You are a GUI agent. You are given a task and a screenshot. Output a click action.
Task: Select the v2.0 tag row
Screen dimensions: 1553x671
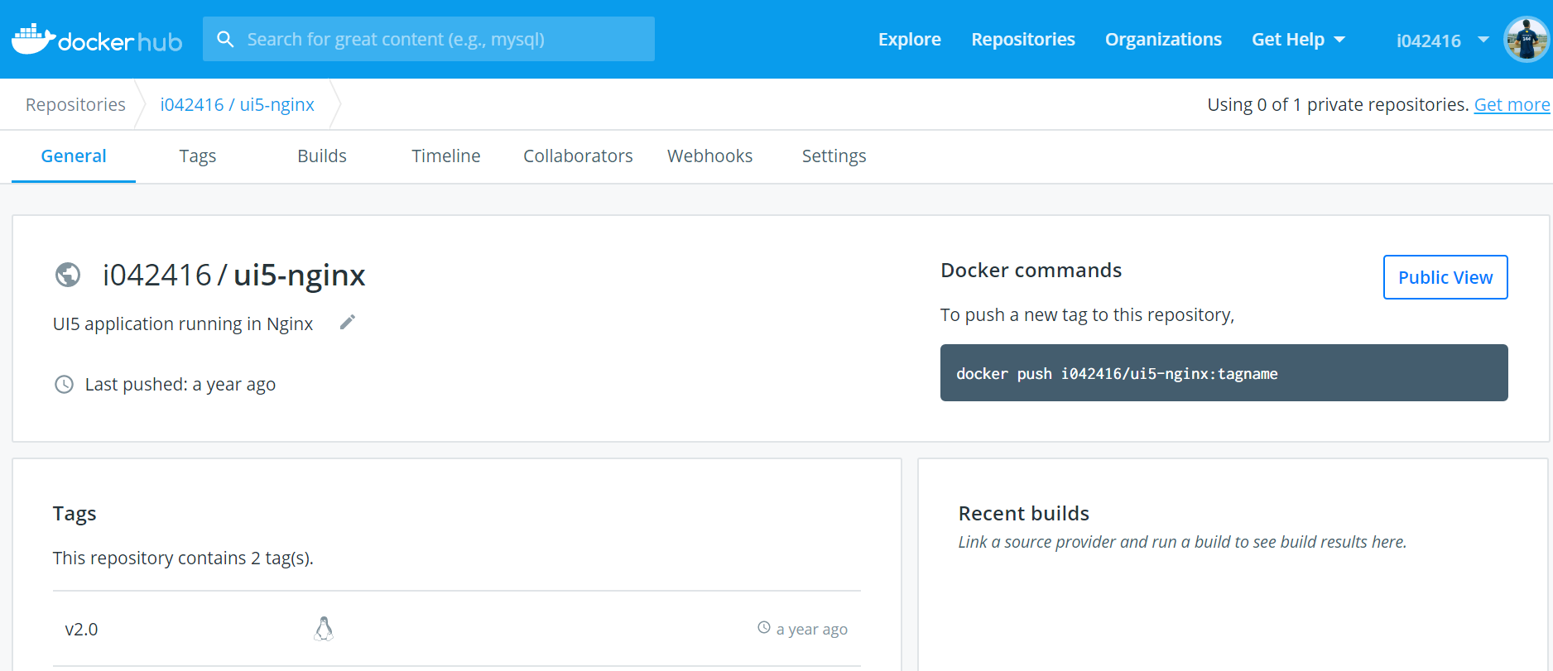coord(457,629)
